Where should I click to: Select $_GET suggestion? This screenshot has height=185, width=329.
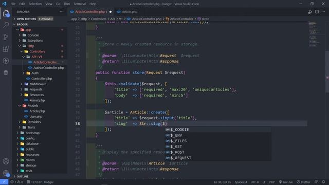pyautogui.click(x=218, y=146)
